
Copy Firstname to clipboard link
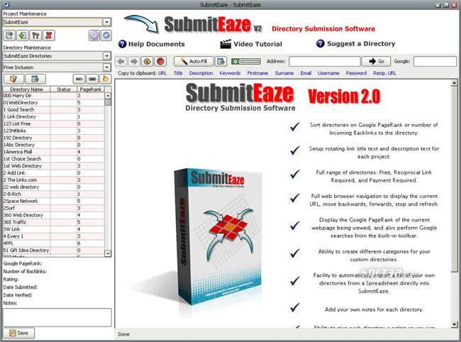click(x=257, y=73)
